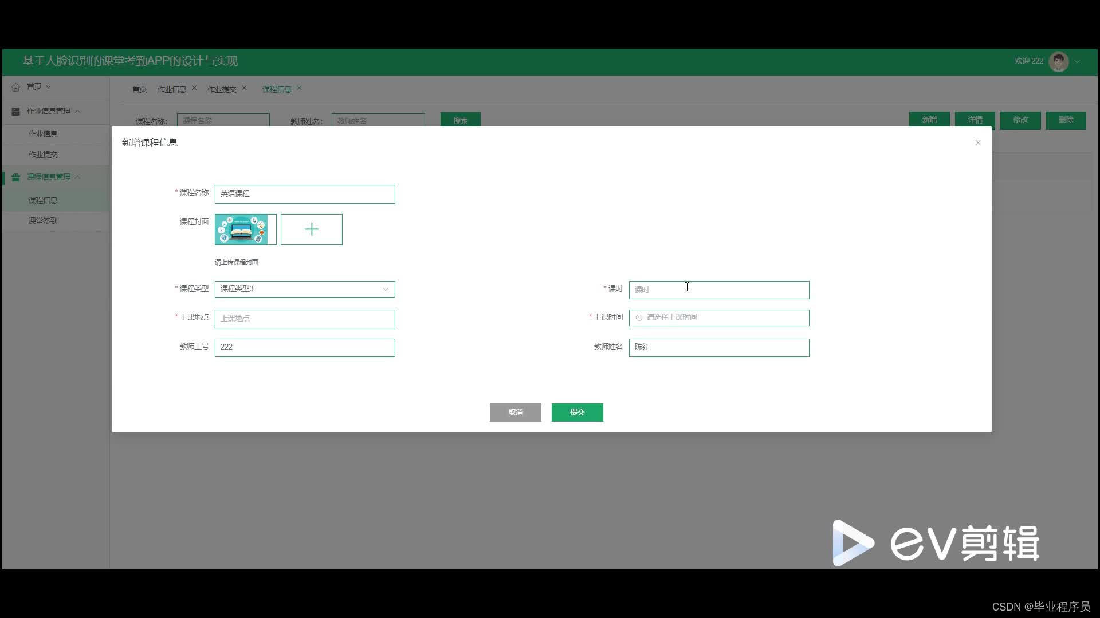The width and height of the screenshot is (1100, 618).
Task: Click 取消 to dismiss the dialog
Action: click(516, 412)
